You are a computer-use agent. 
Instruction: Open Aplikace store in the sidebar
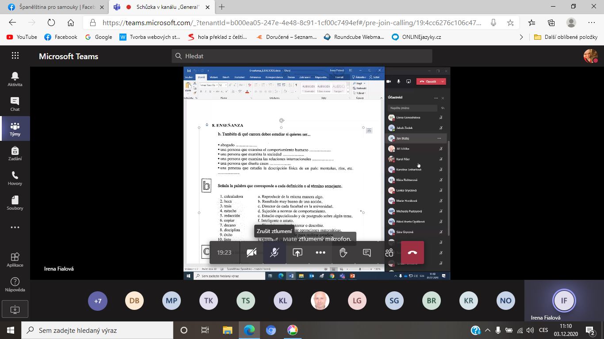(15, 260)
